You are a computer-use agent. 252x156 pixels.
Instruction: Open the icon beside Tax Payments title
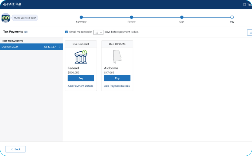click(x=26, y=32)
